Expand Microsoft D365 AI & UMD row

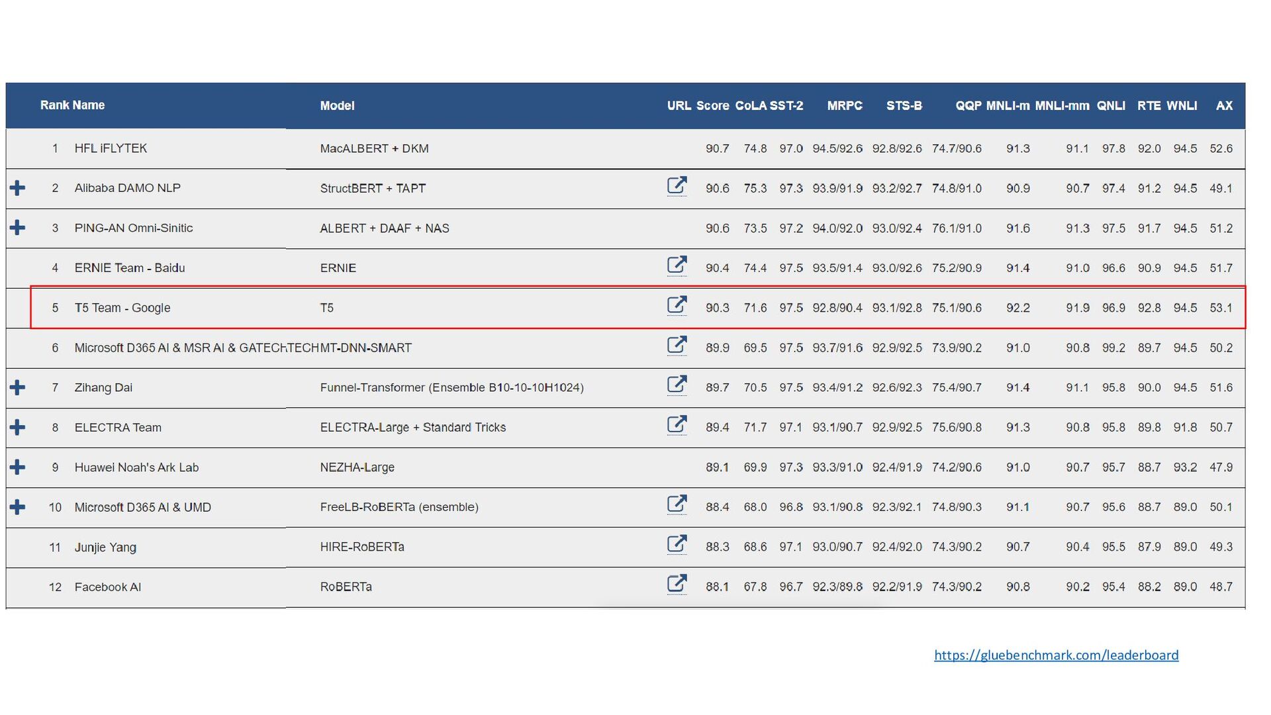point(18,507)
